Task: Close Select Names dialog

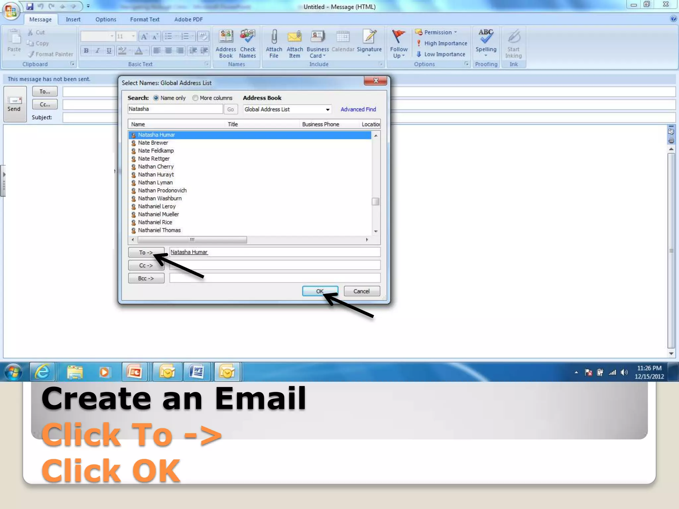Action: coord(375,81)
